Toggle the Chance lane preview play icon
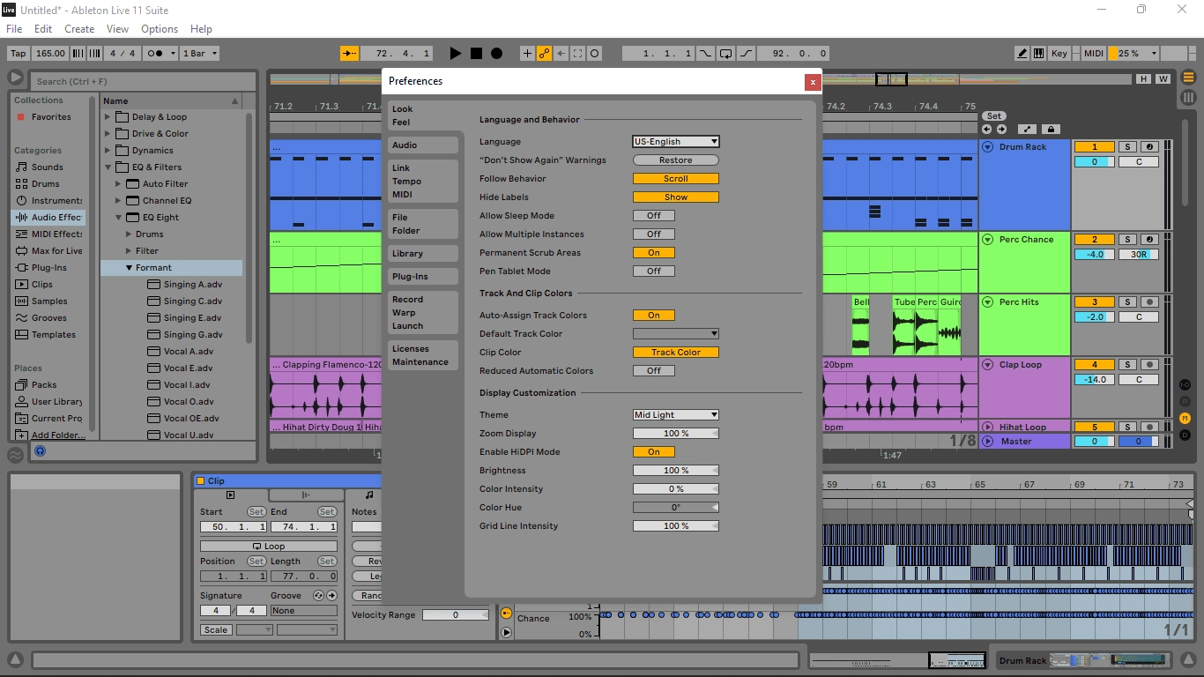Image resolution: width=1204 pixels, height=677 pixels. [x=506, y=632]
